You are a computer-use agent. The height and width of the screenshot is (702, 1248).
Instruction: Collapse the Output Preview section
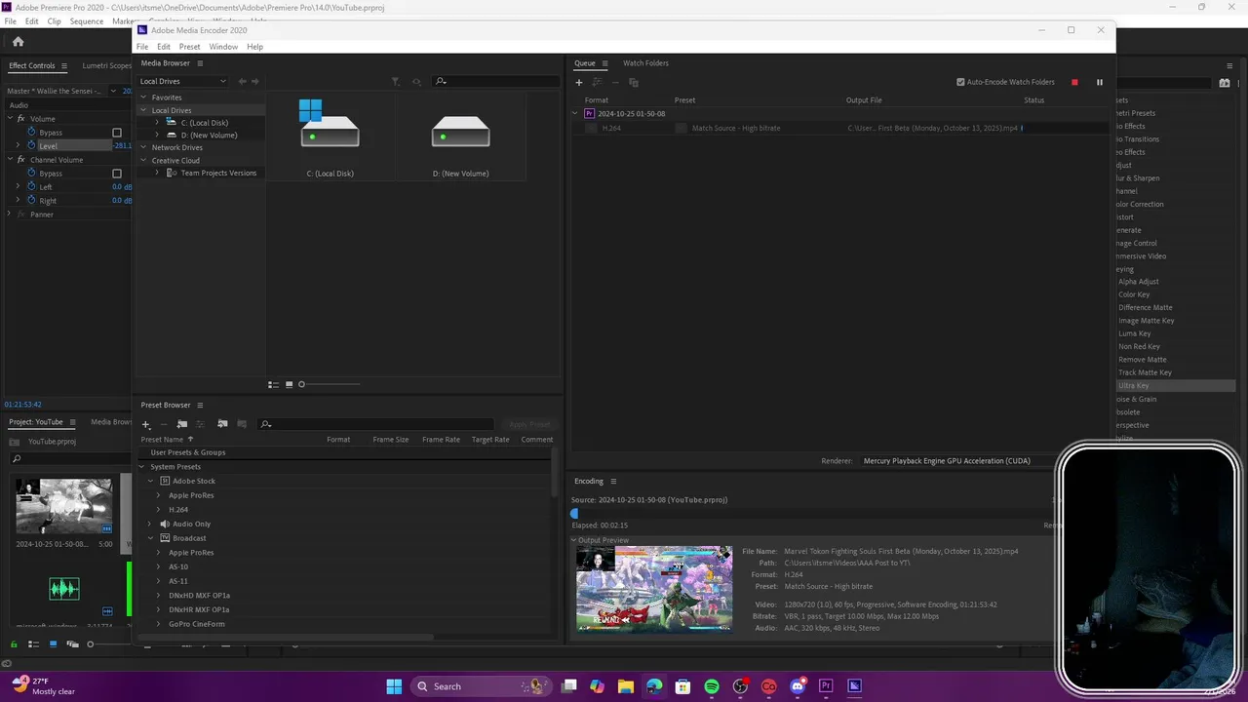574,540
